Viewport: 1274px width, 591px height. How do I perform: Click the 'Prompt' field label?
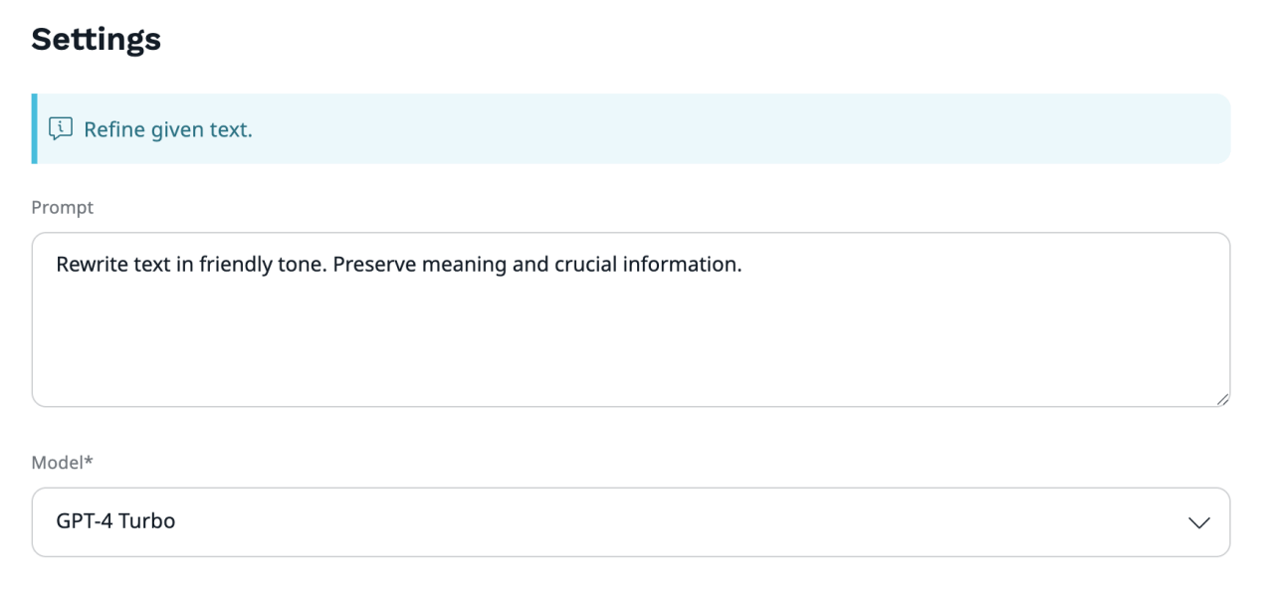pyautogui.click(x=62, y=207)
